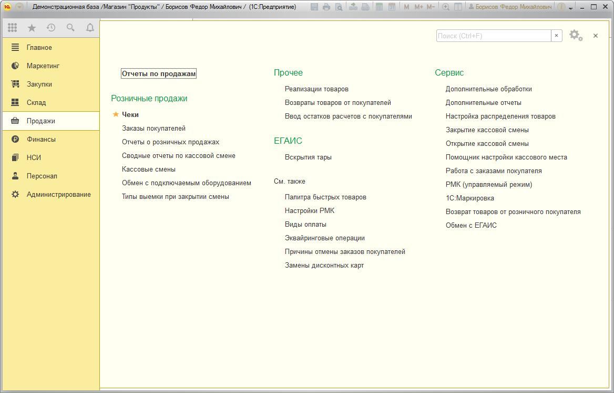Viewport: 614px width, 393px height.
Task: Click the M- memory button
Action: pyautogui.click(x=431, y=7)
